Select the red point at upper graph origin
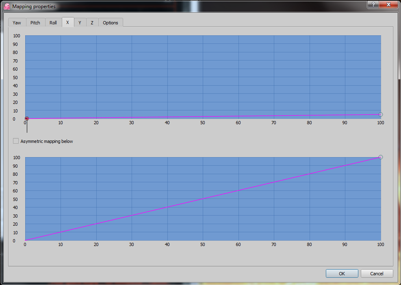The height and width of the screenshot is (285, 401). pos(26,119)
